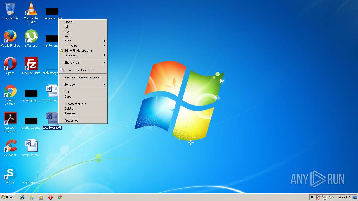The height and width of the screenshot is (201, 358).
Task: Expand the Share with submenu
Action: tap(83, 63)
